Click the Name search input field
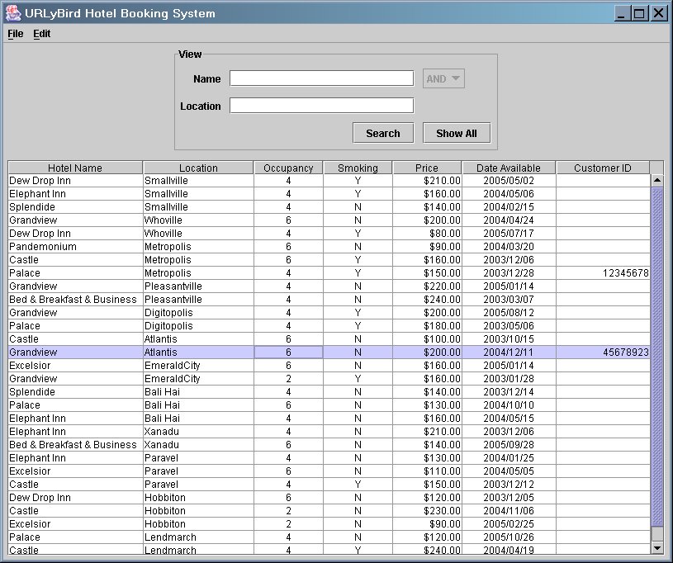Image resolution: width=673 pixels, height=563 pixels. 321,78
